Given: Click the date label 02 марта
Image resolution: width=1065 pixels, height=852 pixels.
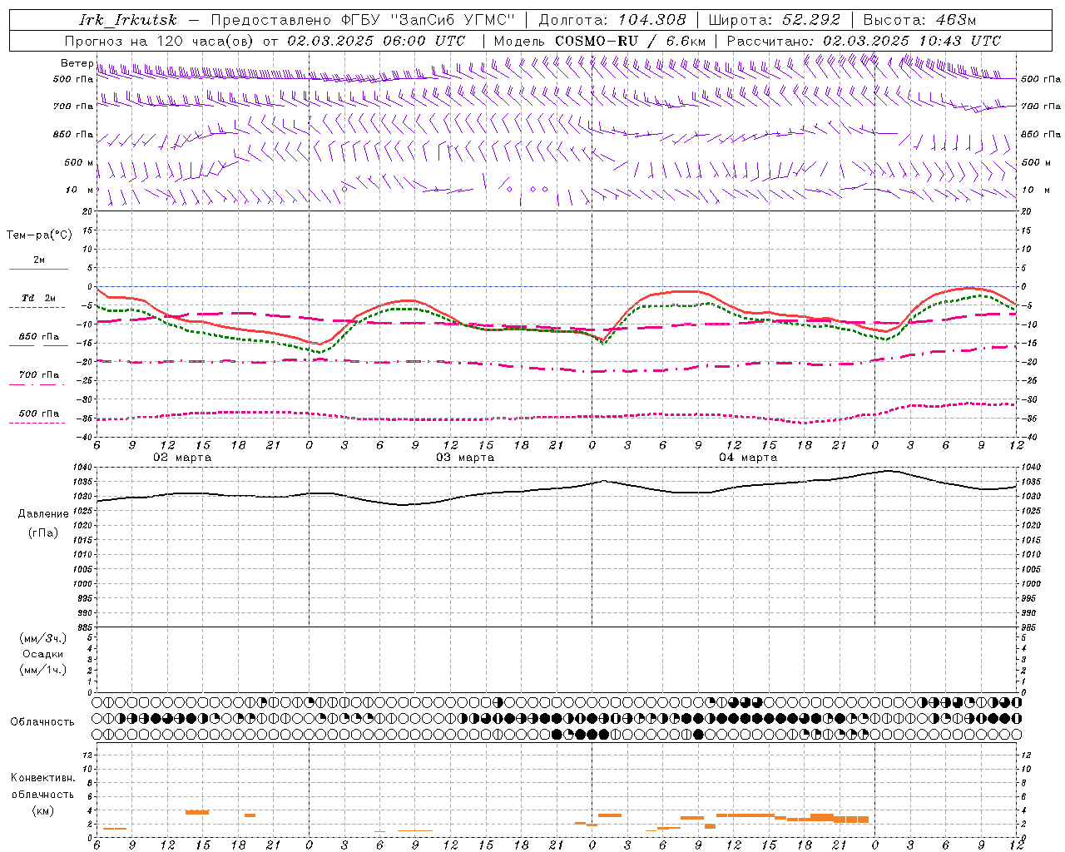Looking at the screenshot, I should (x=182, y=457).
